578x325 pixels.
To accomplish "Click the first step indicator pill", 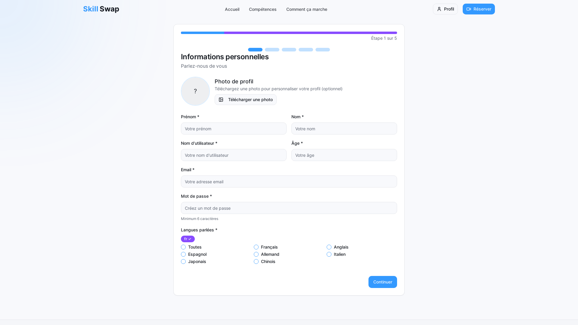I will click(255, 50).
